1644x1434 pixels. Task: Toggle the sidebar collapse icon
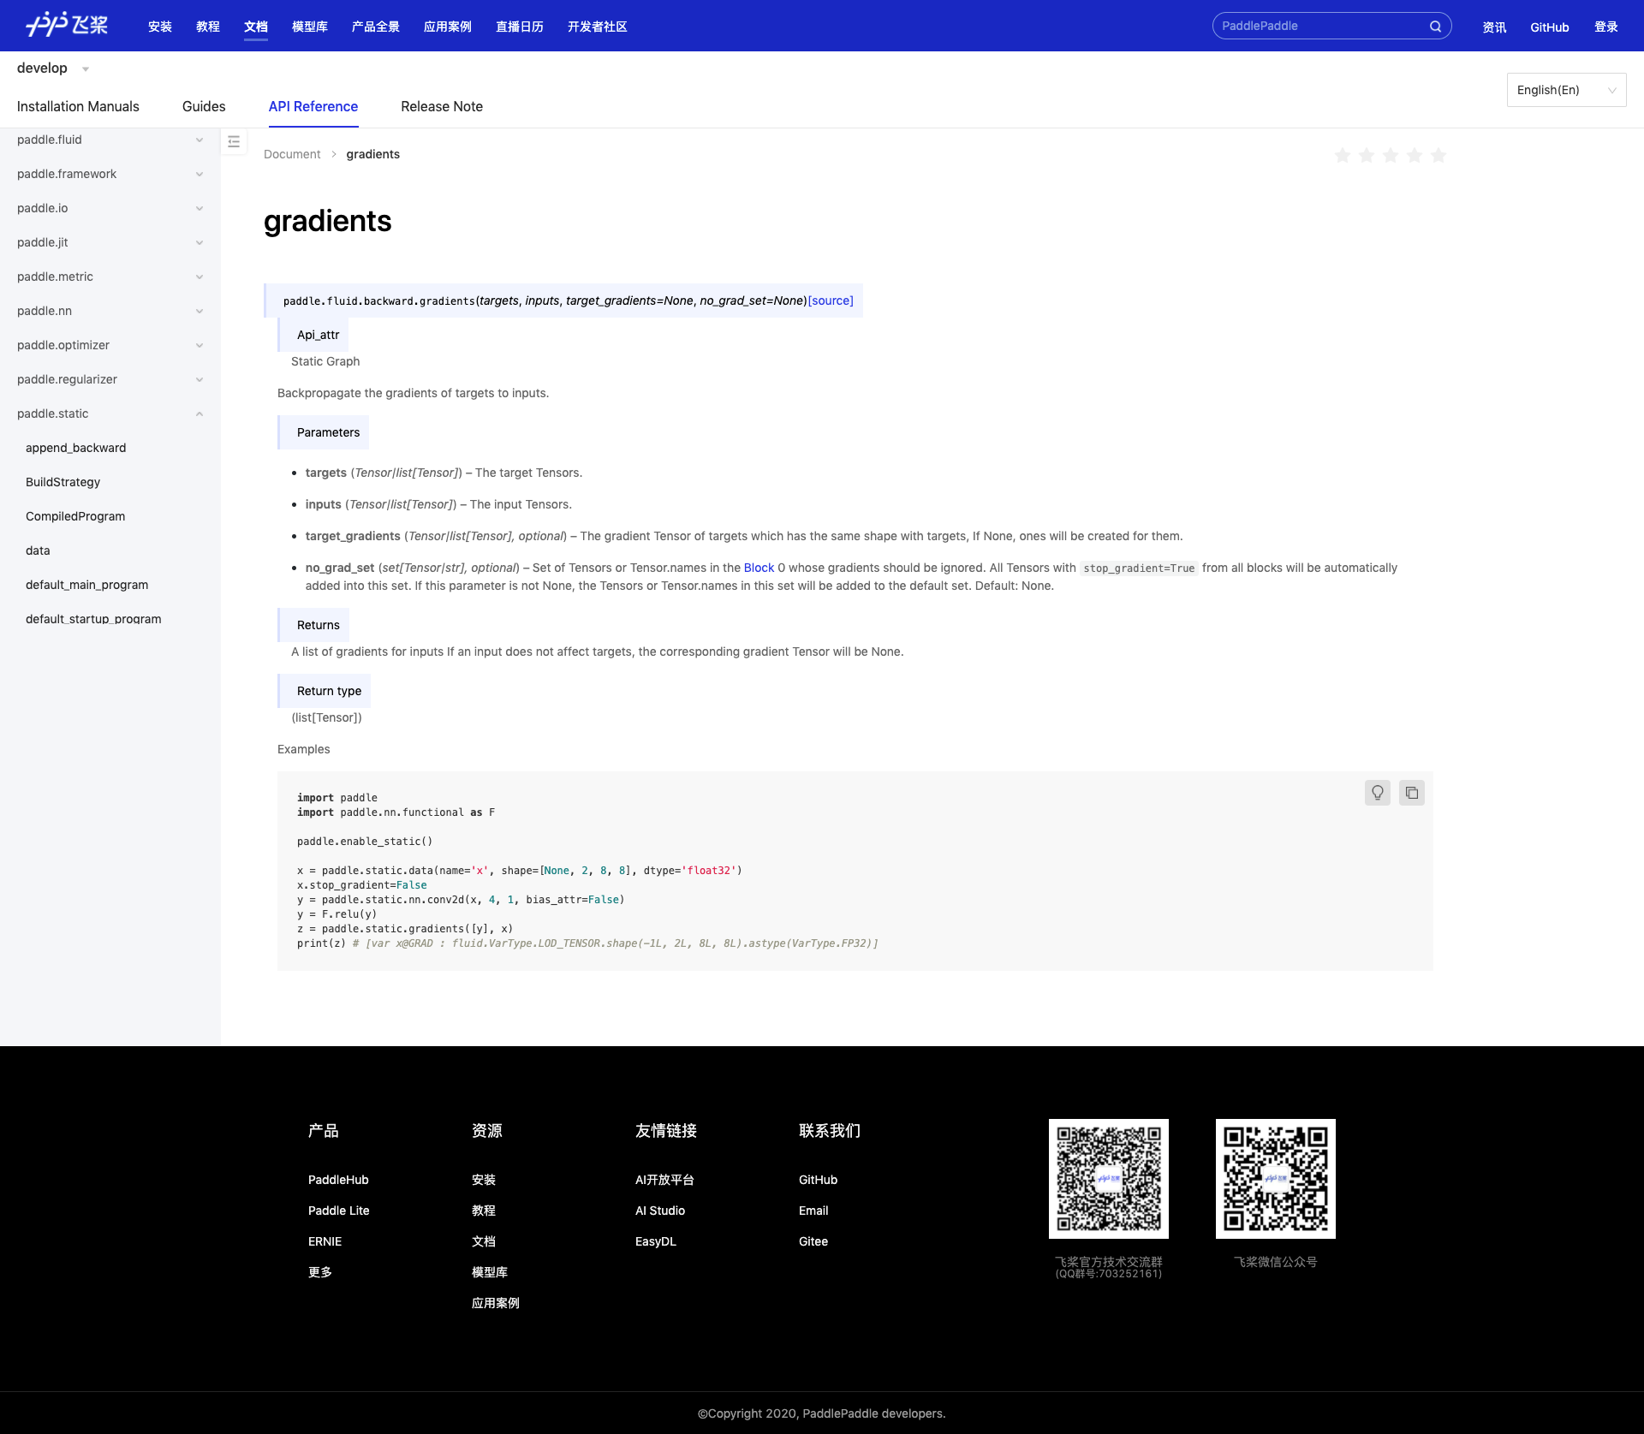click(x=234, y=141)
